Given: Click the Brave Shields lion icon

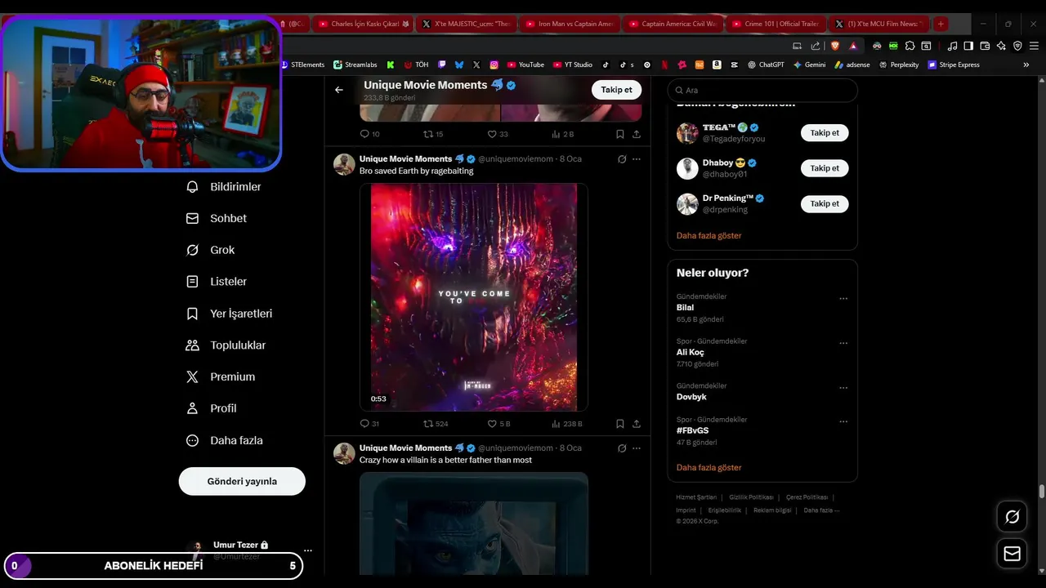Looking at the screenshot, I should 835,46.
